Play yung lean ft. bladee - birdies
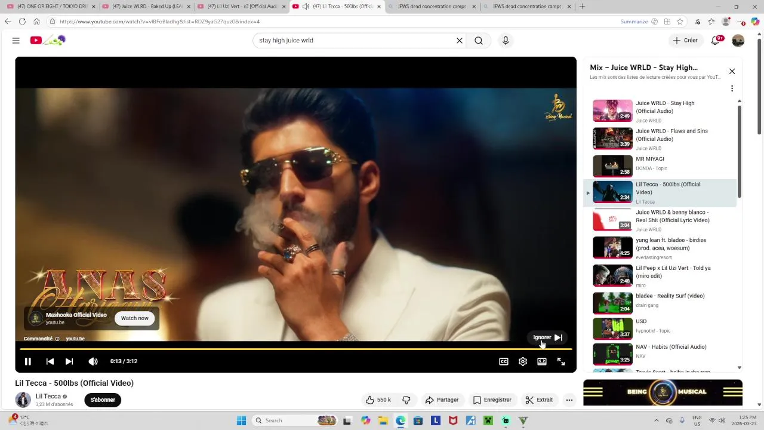This screenshot has width=764, height=430. [660, 248]
